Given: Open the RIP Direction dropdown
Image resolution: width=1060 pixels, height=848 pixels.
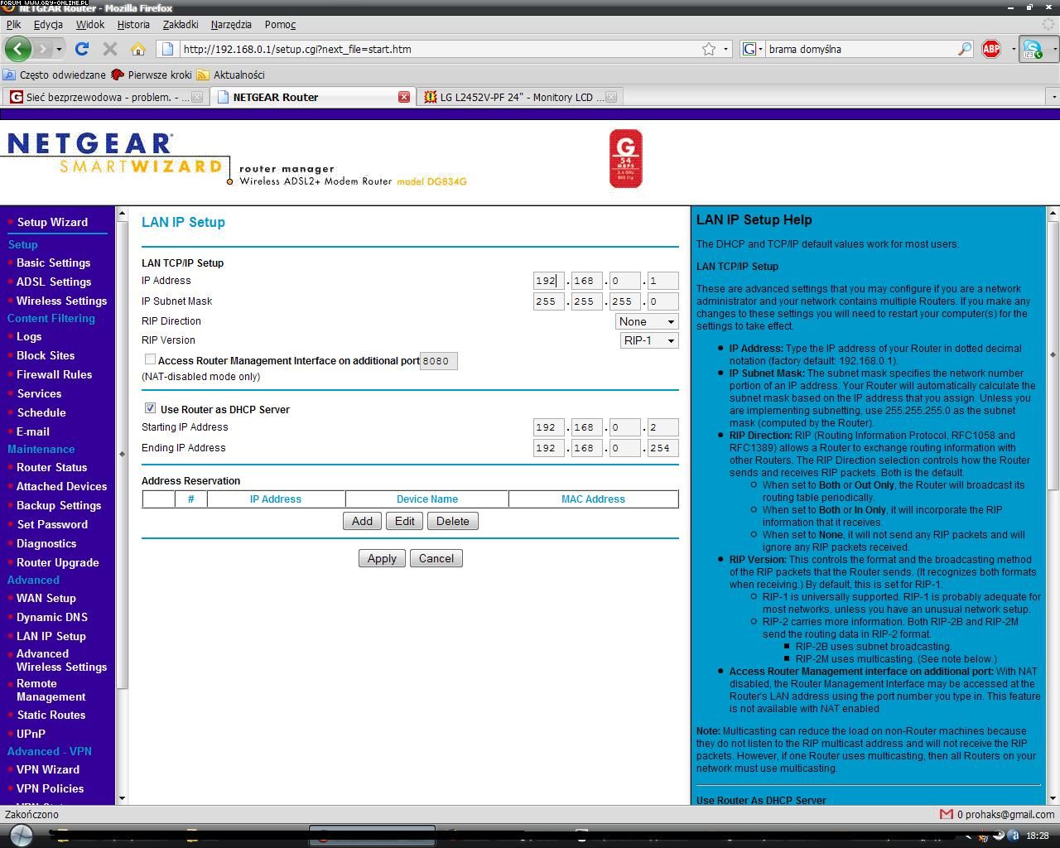Looking at the screenshot, I should [647, 321].
